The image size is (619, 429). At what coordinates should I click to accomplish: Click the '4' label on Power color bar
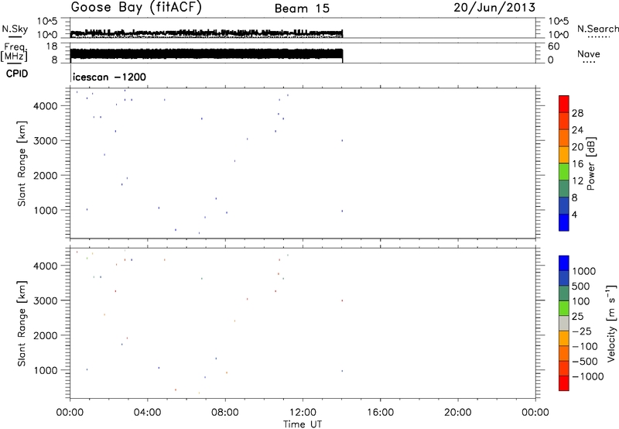(x=574, y=215)
